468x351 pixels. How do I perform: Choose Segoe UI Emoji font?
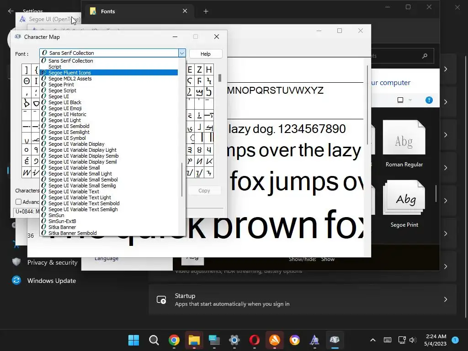coord(109,108)
